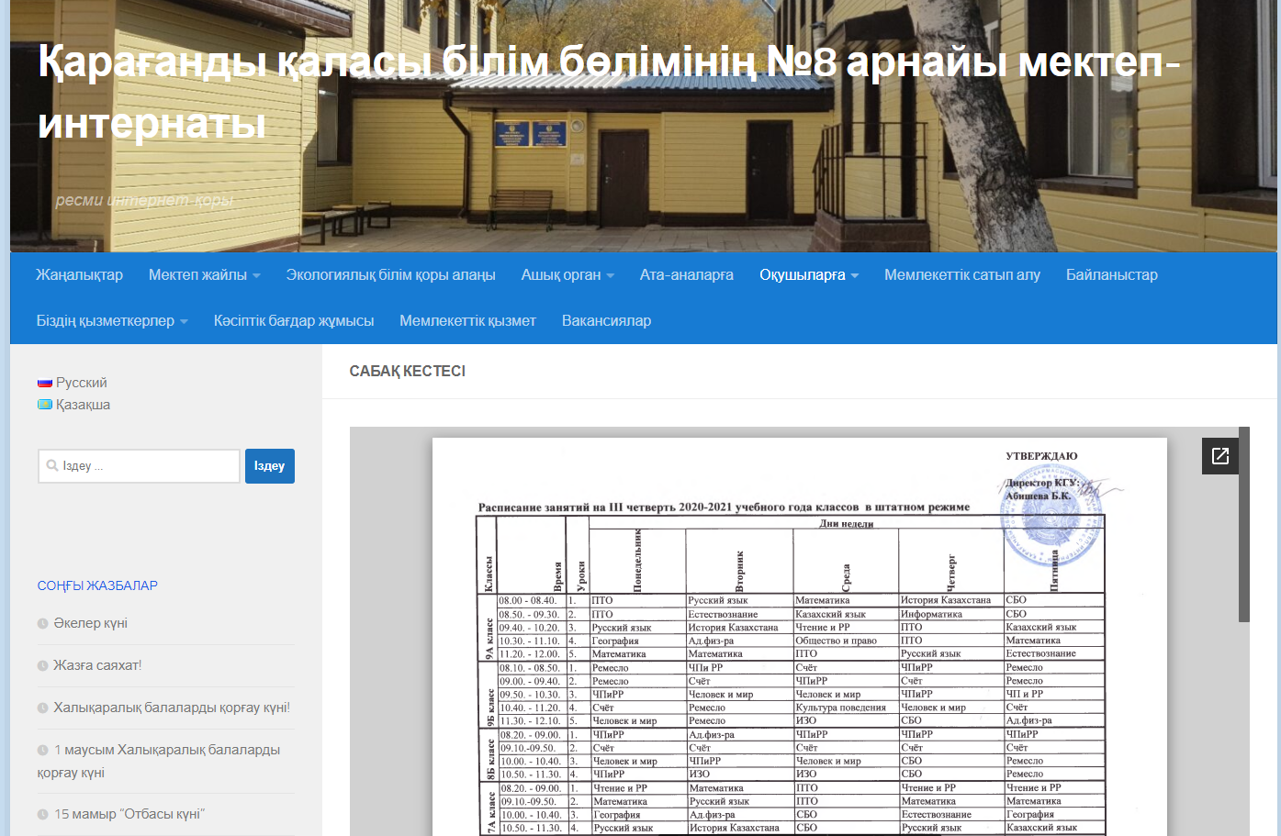Open the Жаңалықтар menu item
The image size is (1281, 836).
(79, 274)
